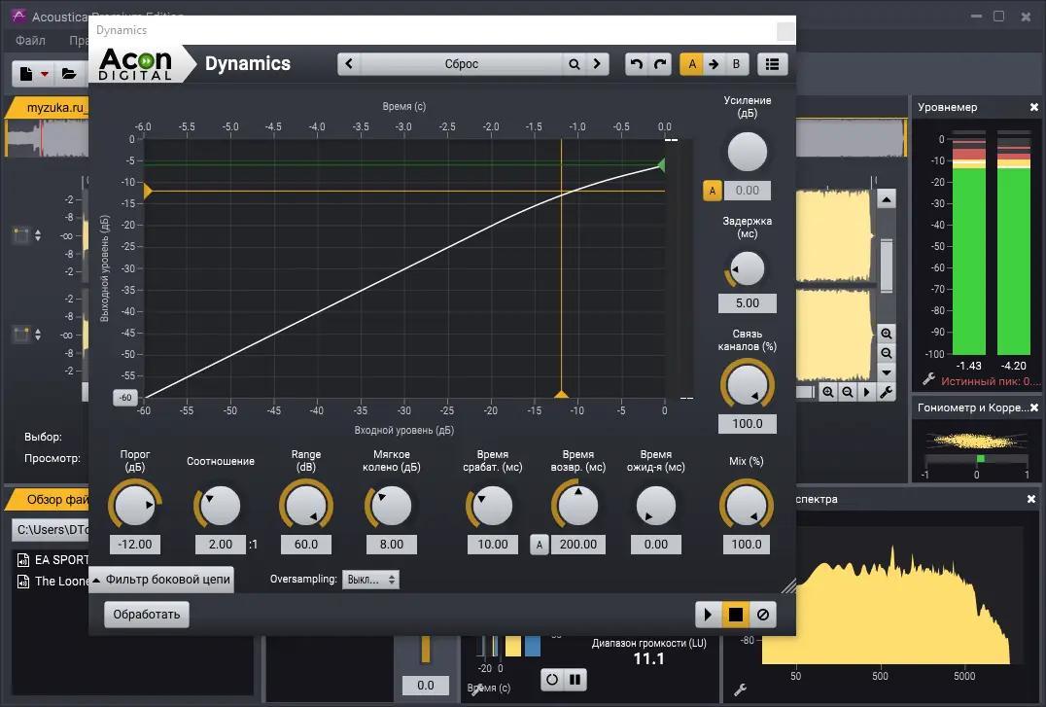Select EA SPORT file in browser
This screenshot has height=707, width=1046.
[x=52, y=560]
